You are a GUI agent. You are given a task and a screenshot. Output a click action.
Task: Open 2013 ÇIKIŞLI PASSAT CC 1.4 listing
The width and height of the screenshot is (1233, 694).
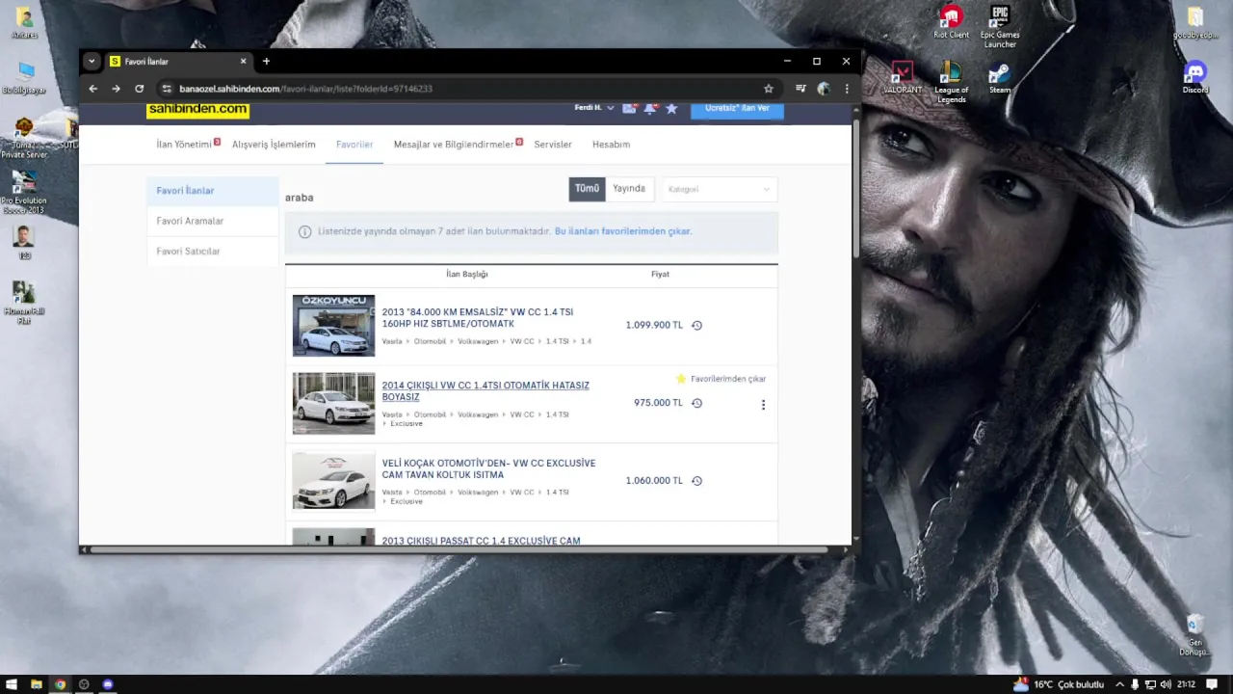point(481,541)
